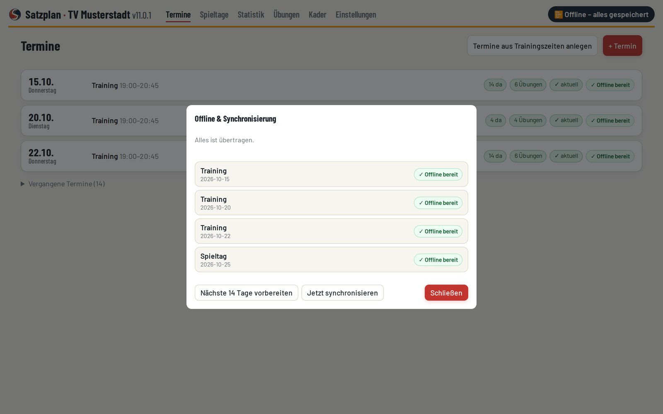Close the dialog with 'Schließen'
Viewport: 663px width, 414px height.
[446, 293]
